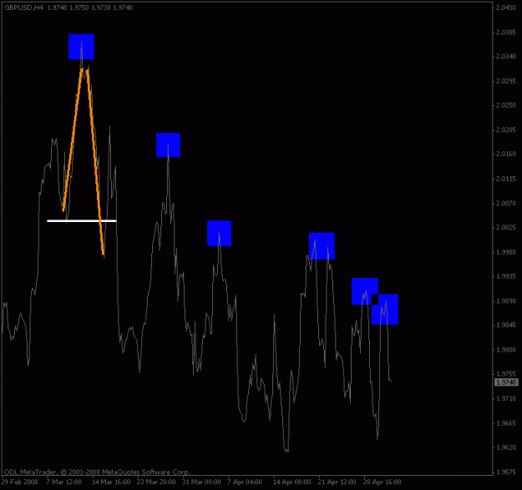522x490 pixels.
Task: Click the 7 Mar 12:00 time label
Action: pos(64,482)
